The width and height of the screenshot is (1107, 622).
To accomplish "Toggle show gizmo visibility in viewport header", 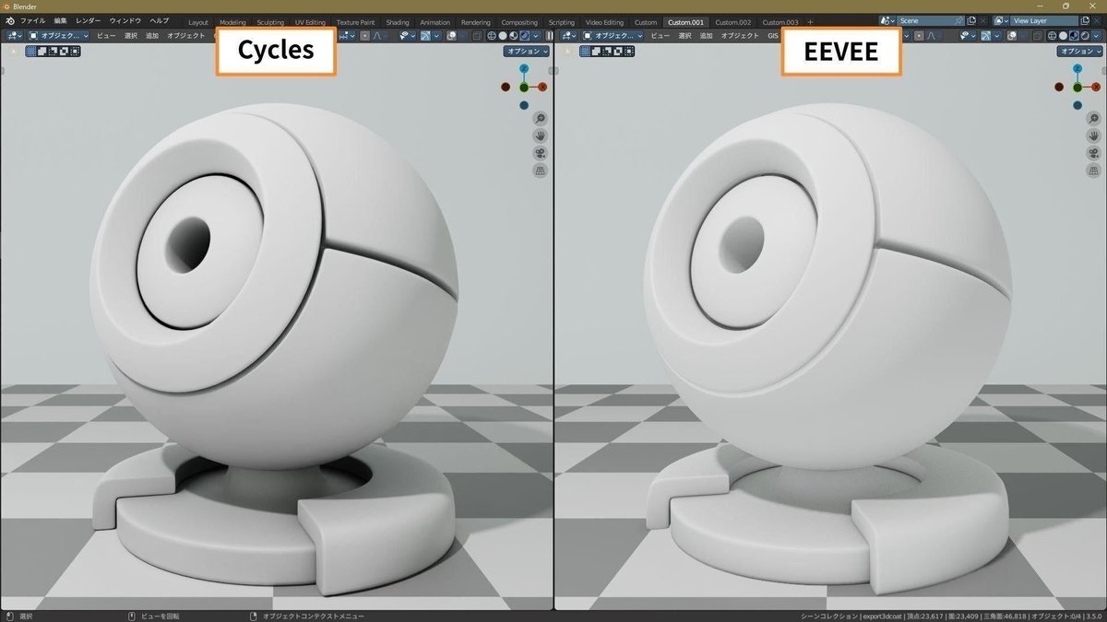I will tap(403, 35).
